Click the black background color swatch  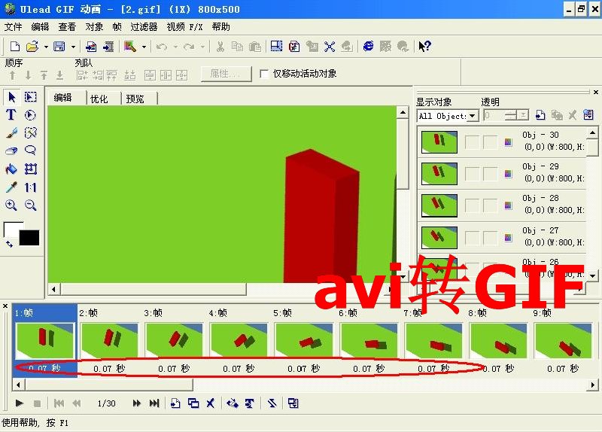click(x=29, y=237)
